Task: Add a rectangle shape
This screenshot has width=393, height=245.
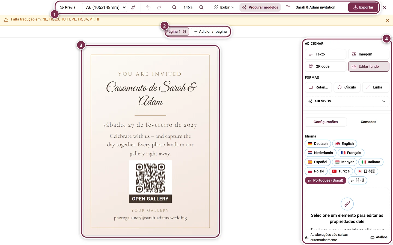Action: (318, 87)
